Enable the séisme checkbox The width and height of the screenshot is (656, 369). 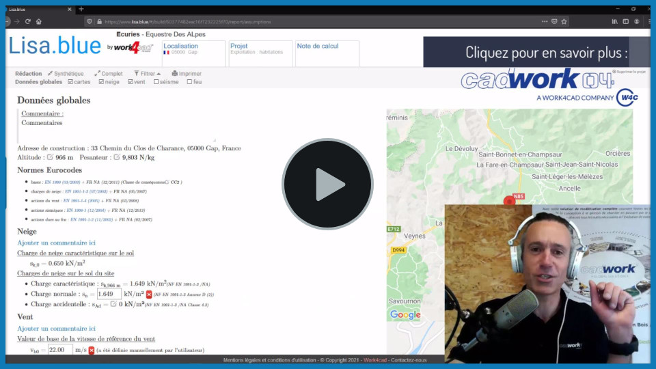156,82
